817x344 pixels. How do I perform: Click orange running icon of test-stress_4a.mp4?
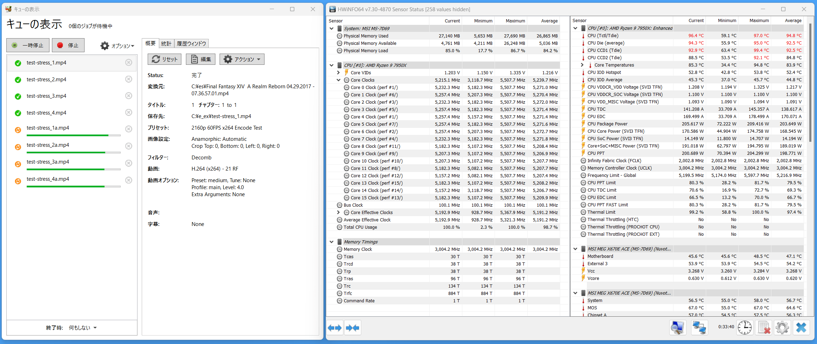[x=18, y=181]
